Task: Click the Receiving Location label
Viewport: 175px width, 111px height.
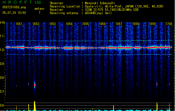Action: (x=65, y=6)
